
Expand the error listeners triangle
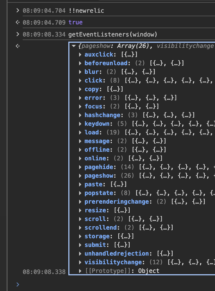[x=80, y=98]
